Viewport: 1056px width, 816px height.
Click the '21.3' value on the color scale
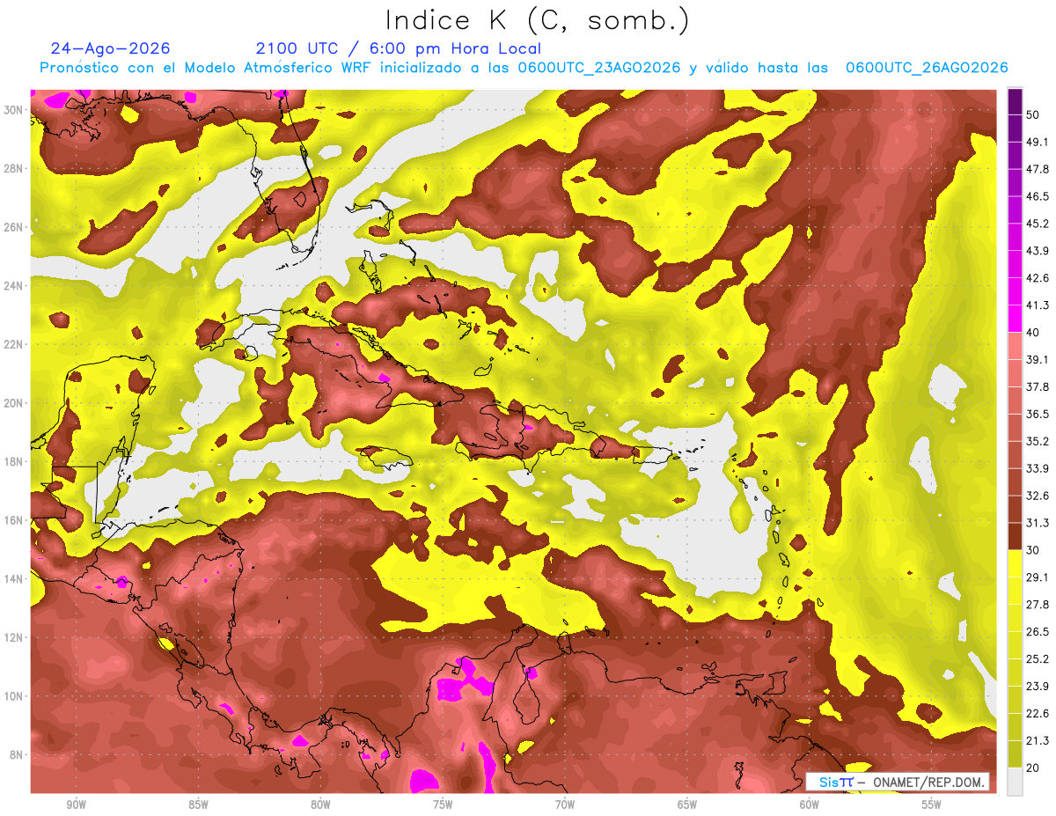coord(1038,741)
